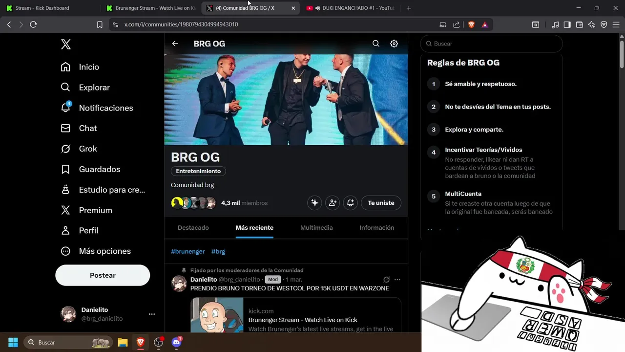Open Brave Rewards triangle icon

(485, 24)
